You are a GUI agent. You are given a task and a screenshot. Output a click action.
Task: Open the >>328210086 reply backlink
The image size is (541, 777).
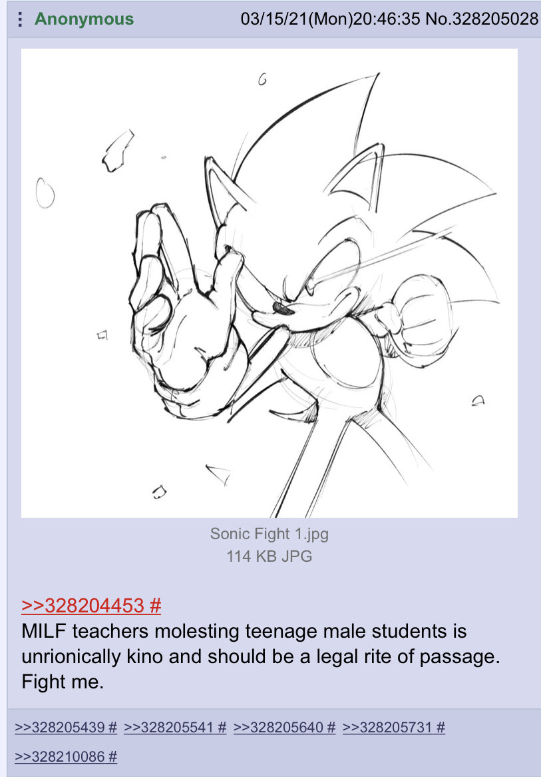point(59,757)
